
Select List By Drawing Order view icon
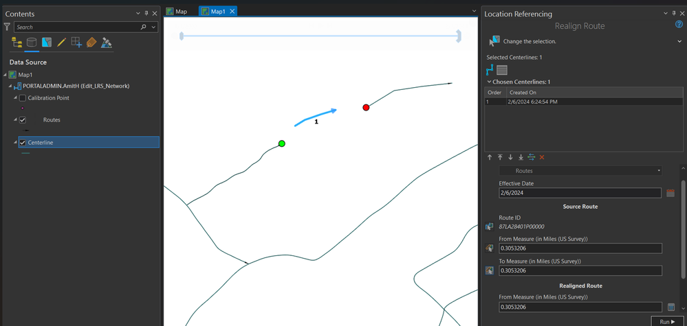pos(17,43)
